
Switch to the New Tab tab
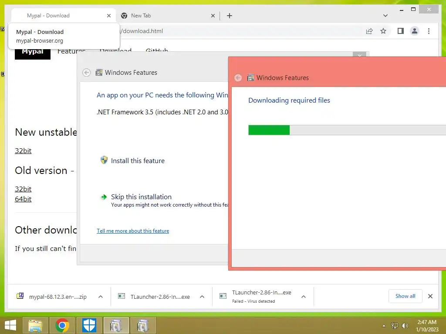pos(168,16)
